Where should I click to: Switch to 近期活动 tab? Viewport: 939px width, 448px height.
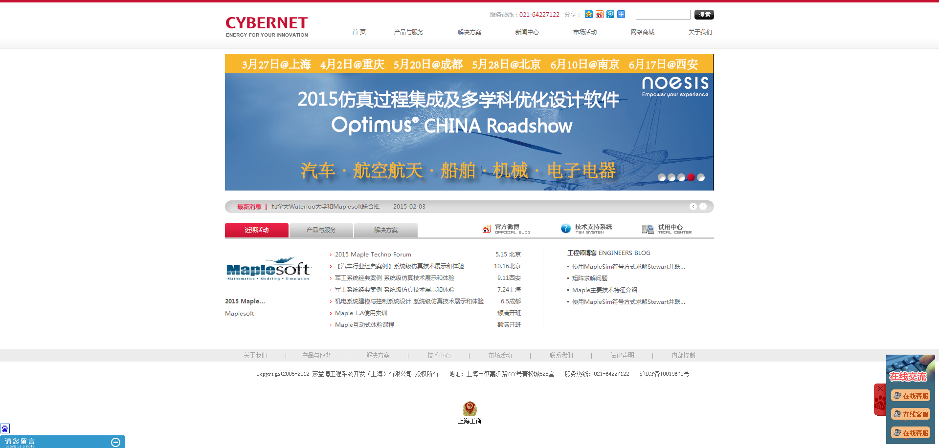257,230
